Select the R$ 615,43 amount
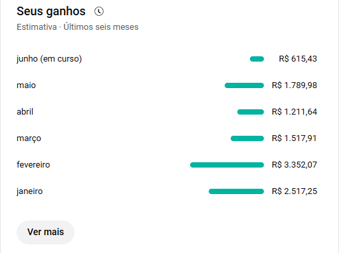This screenshot has height=253, width=343. coord(298,59)
